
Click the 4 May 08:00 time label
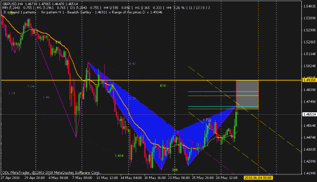pos(58,178)
